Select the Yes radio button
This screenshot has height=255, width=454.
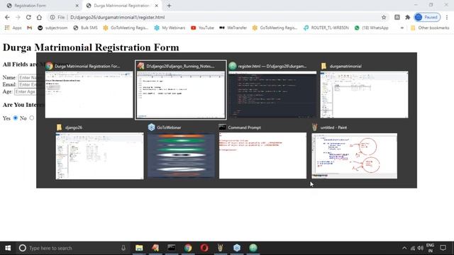16,118
